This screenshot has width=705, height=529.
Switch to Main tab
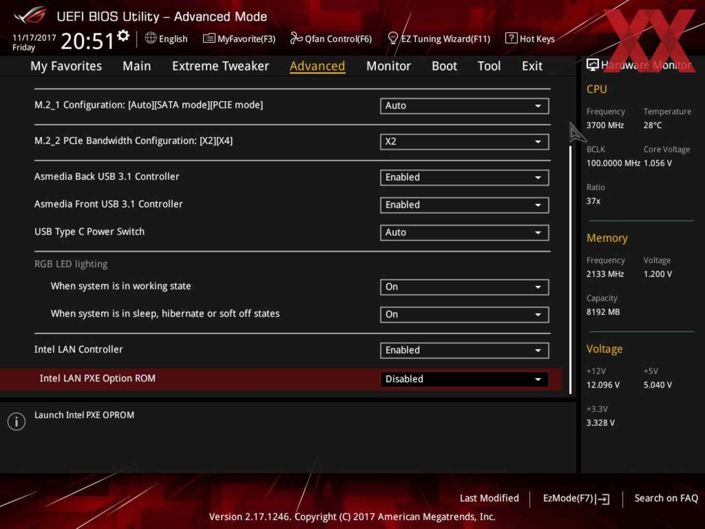pos(137,66)
